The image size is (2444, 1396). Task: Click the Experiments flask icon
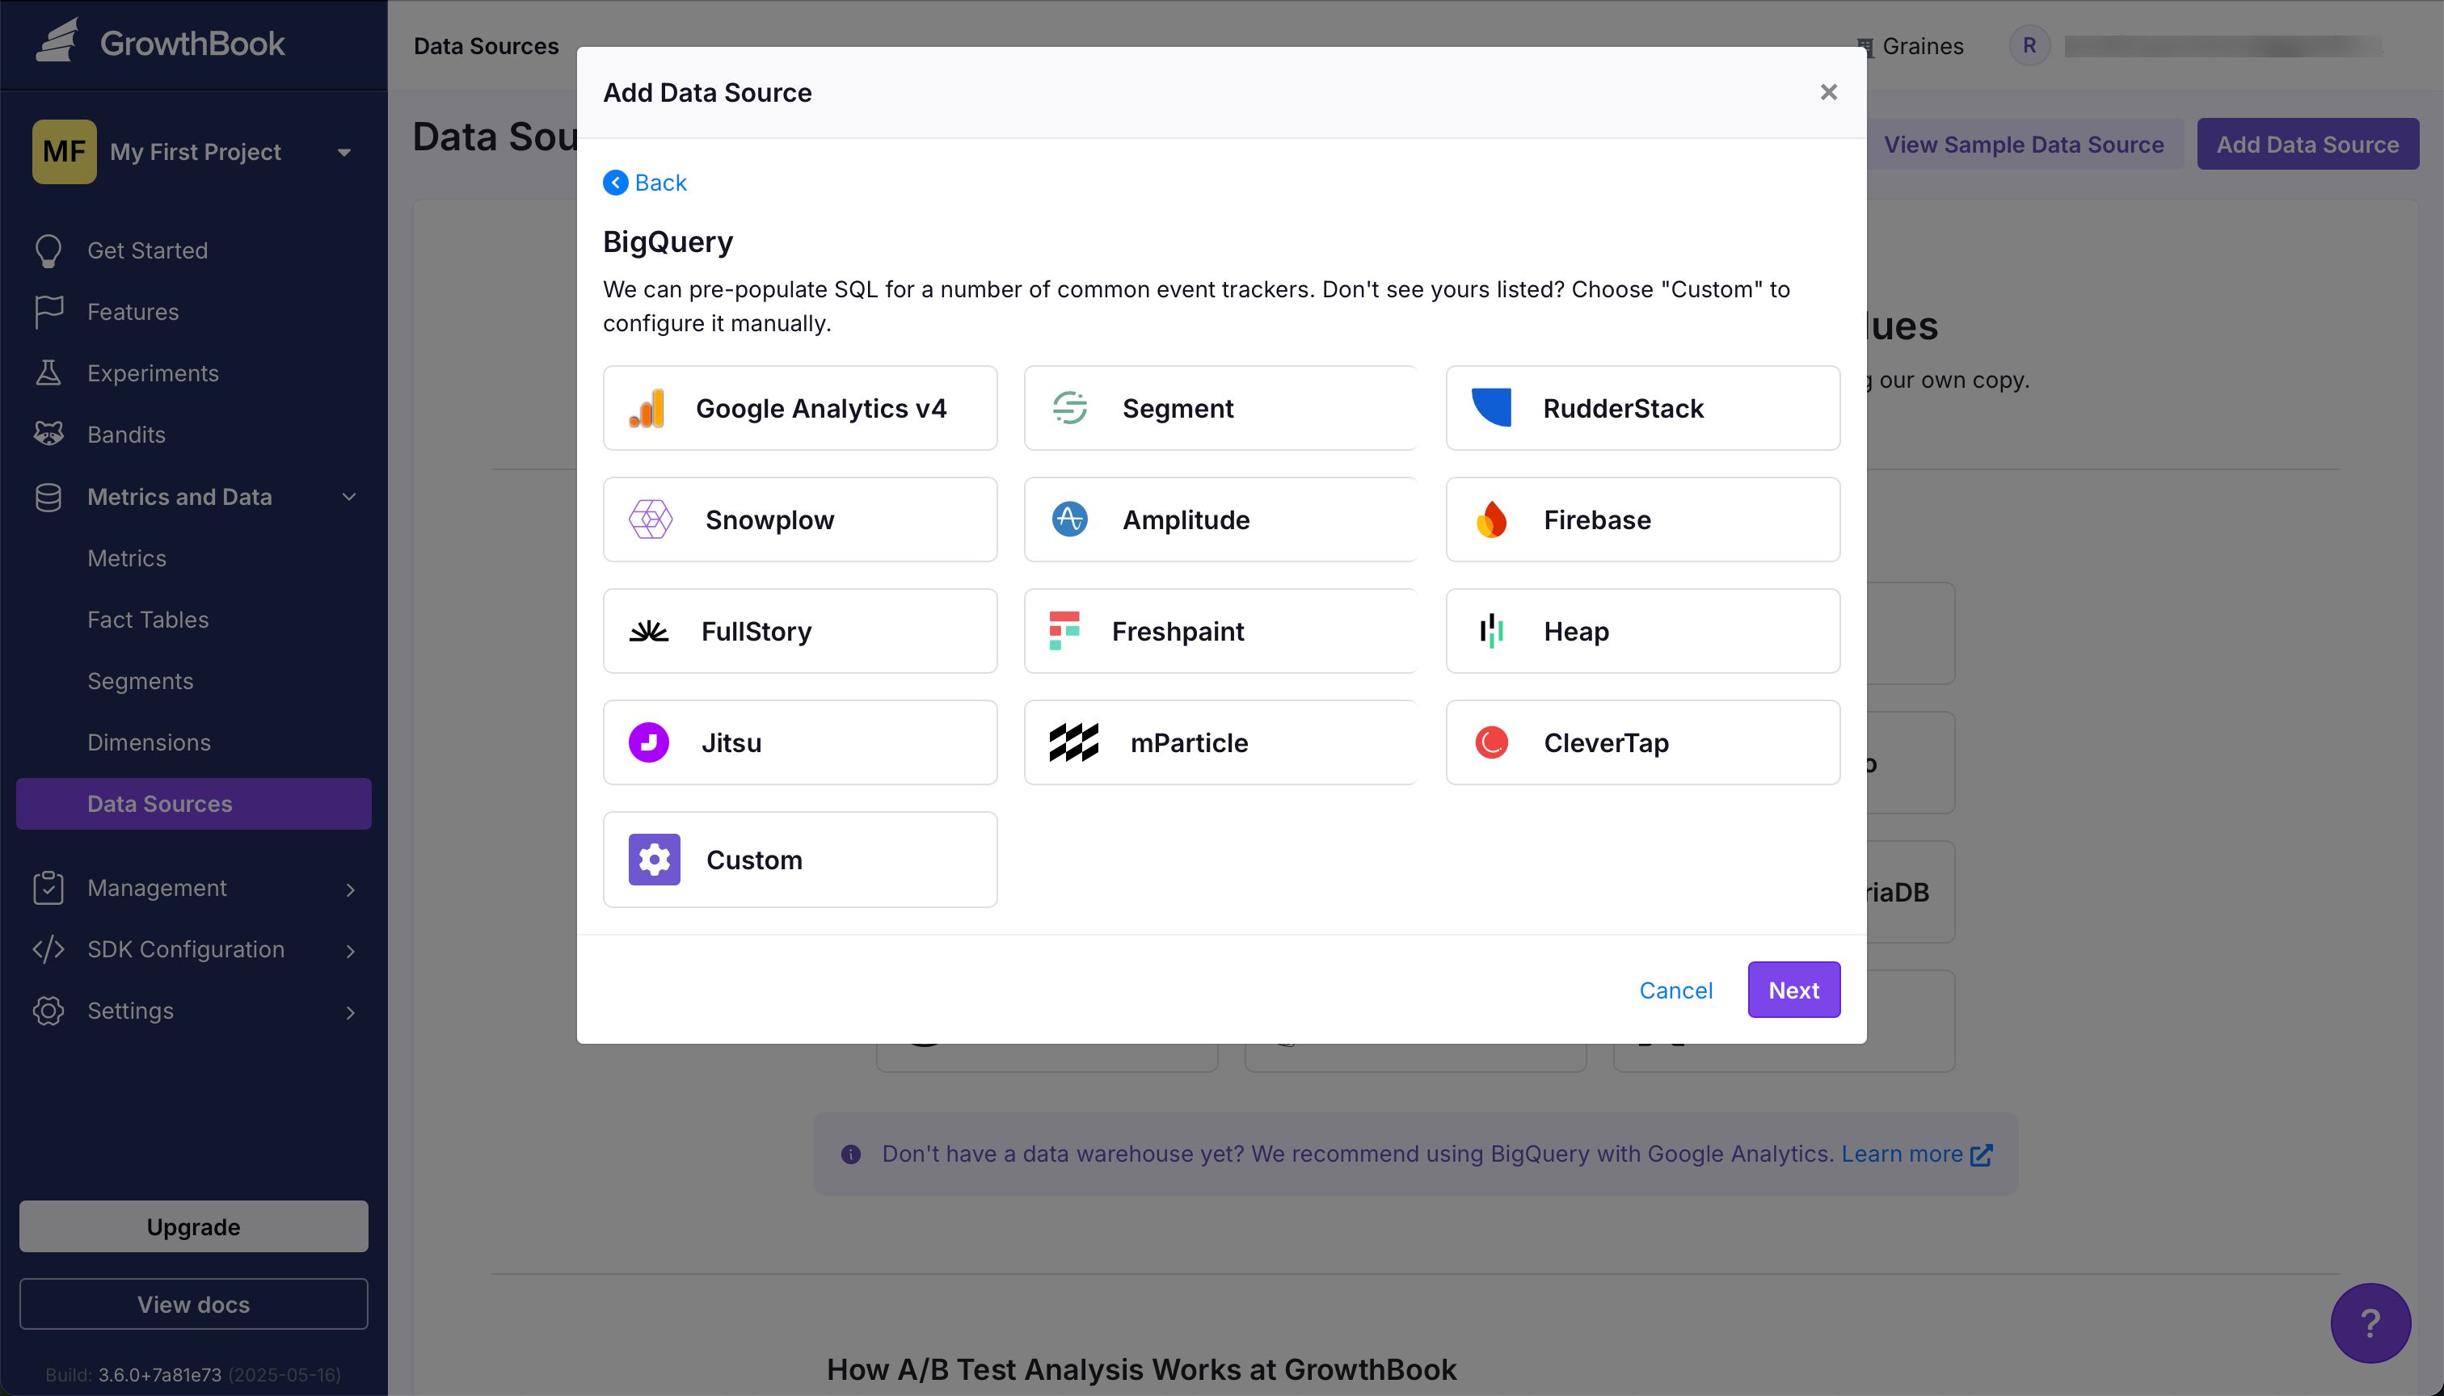(48, 373)
